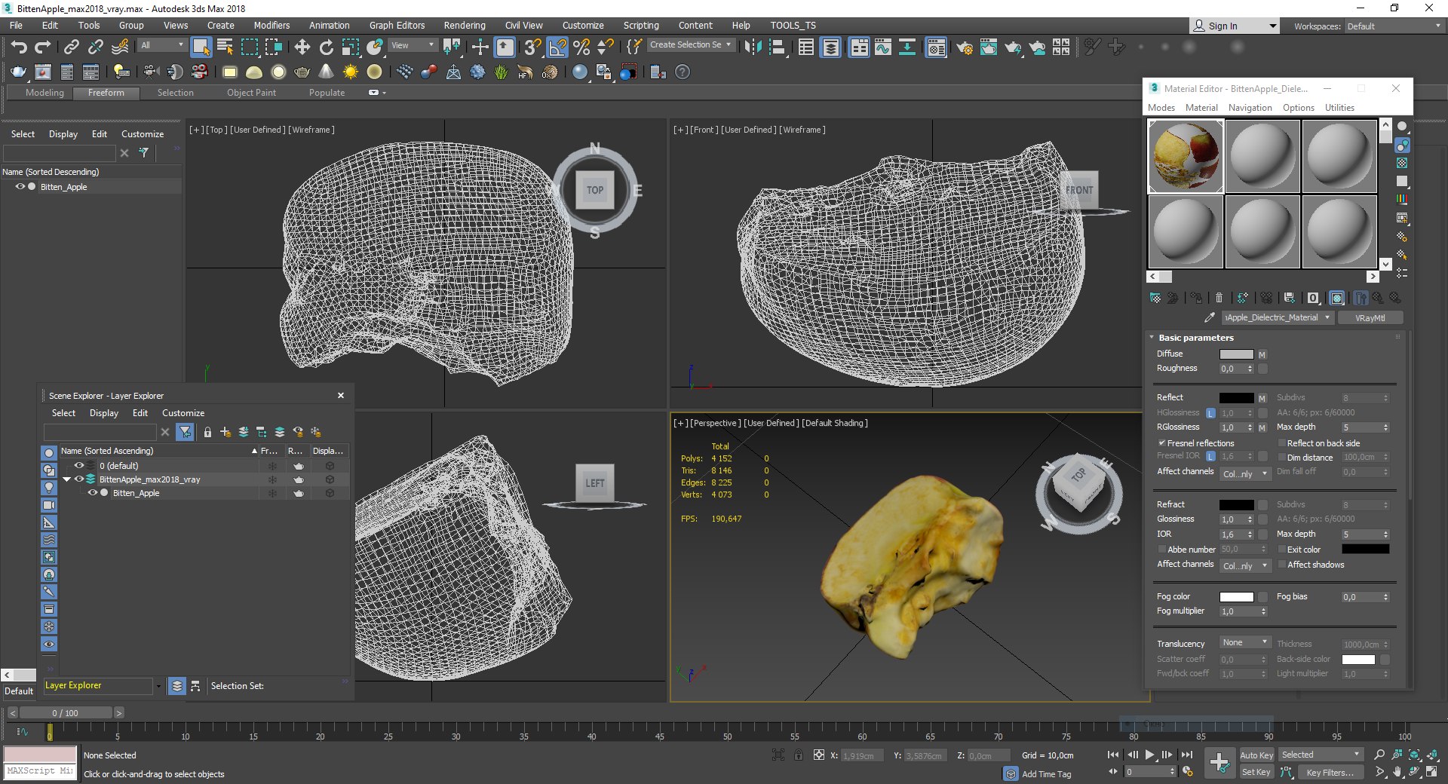Switch to the Freeform ribbon tab

click(x=106, y=93)
